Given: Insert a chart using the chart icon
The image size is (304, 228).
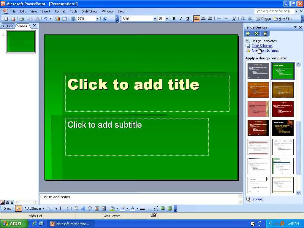Looking at the screenshot, I should [58, 19].
